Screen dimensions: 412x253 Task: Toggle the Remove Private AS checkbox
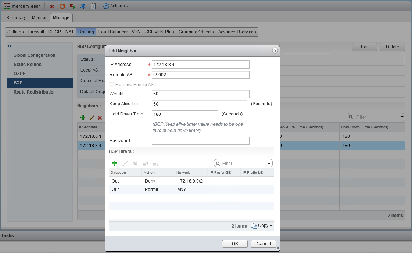[112, 85]
